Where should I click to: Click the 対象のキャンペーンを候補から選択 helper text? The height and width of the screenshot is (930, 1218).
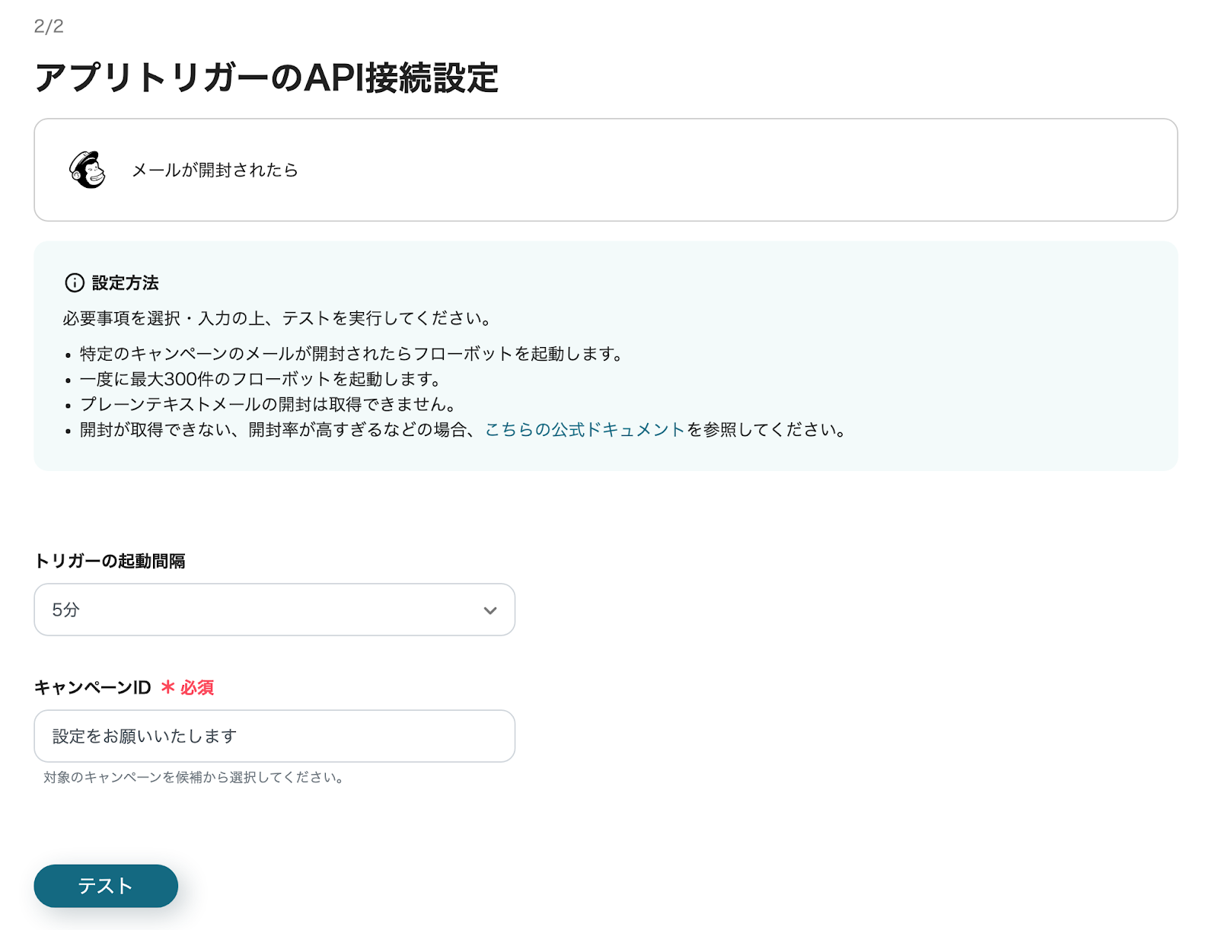pyautogui.click(x=193, y=777)
